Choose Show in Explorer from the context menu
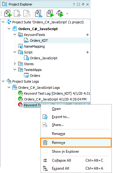The height and width of the screenshot is (173, 113). click(x=76, y=151)
